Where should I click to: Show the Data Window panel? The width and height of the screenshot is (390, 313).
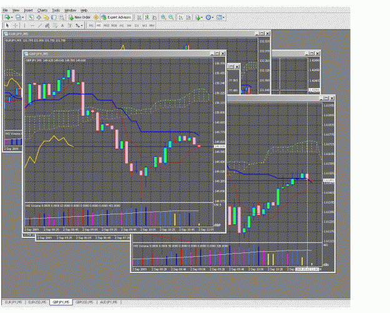39,17
